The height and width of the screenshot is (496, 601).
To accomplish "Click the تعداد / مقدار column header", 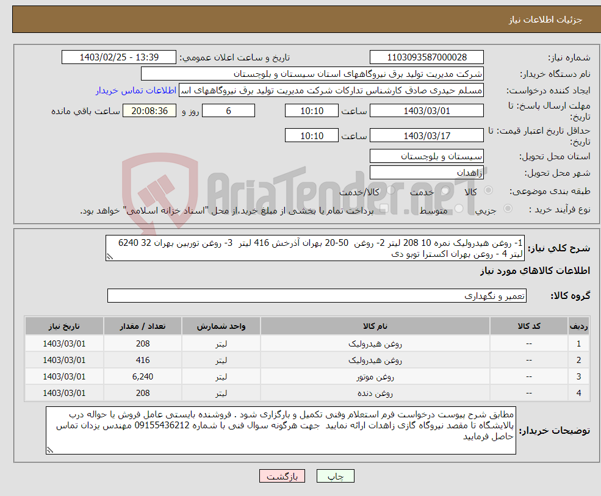I will coord(143,326).
